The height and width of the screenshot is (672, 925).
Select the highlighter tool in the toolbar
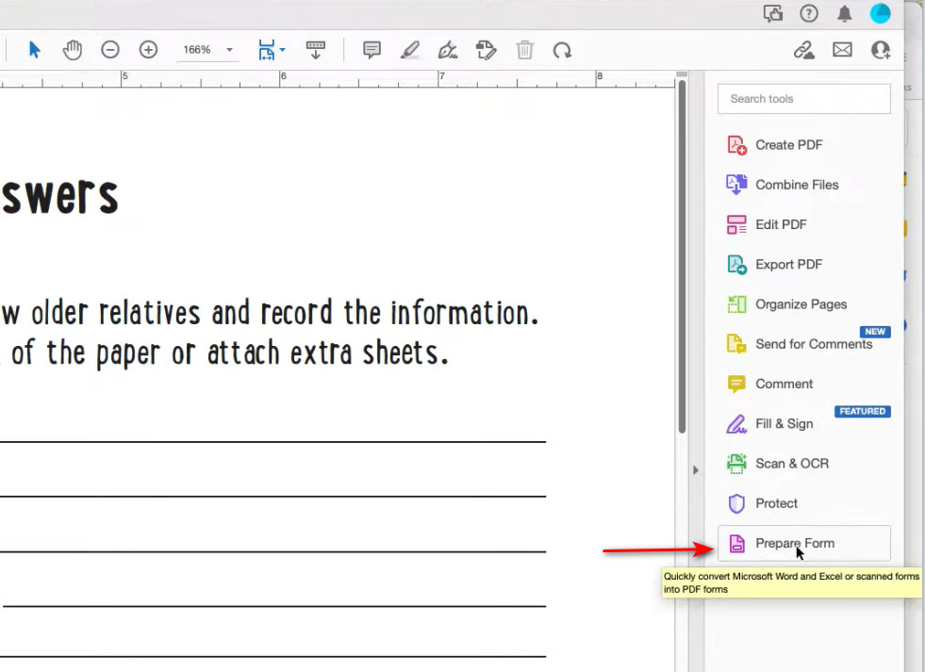pyautogui.click(x=410, y=49)
